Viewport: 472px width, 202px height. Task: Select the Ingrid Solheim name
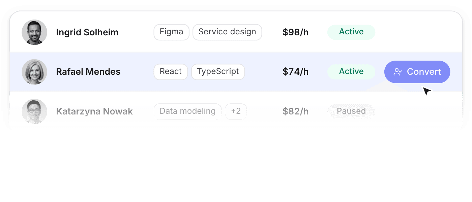87,32
